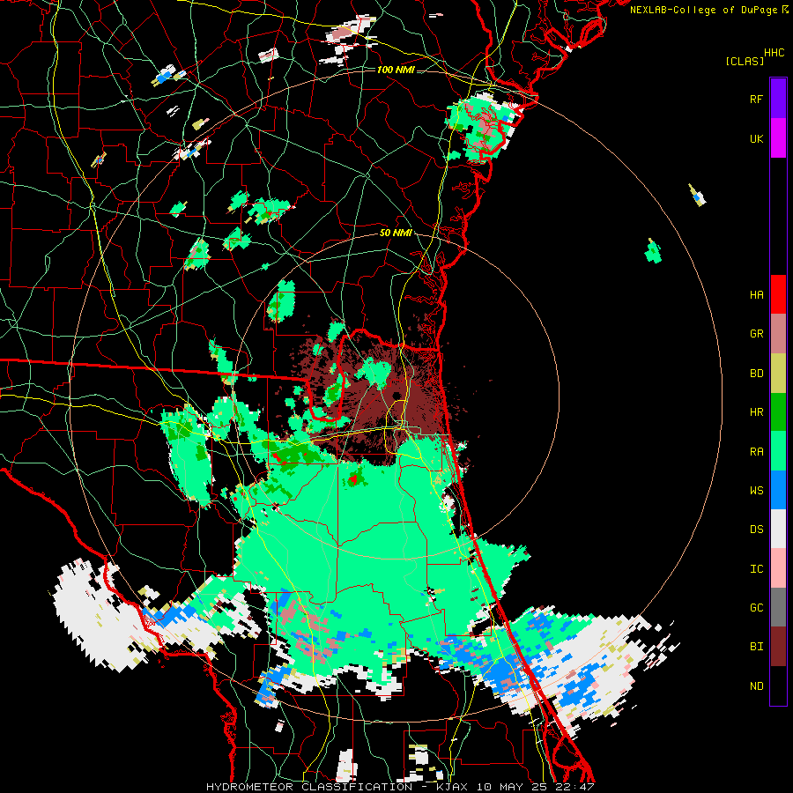Screen dimensions: 793x793
Task: Click the BD legend label
Action: coord(756,374)
